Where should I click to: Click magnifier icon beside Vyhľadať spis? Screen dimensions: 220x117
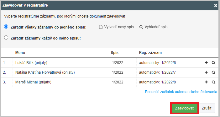pos(141,27)
